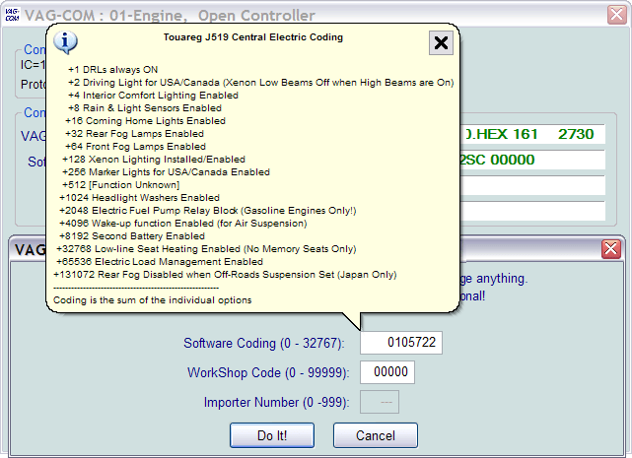Click '+512 [Function Unknown]' line
This screenshot has width=632, height=458.
click(x=121, y=185)
